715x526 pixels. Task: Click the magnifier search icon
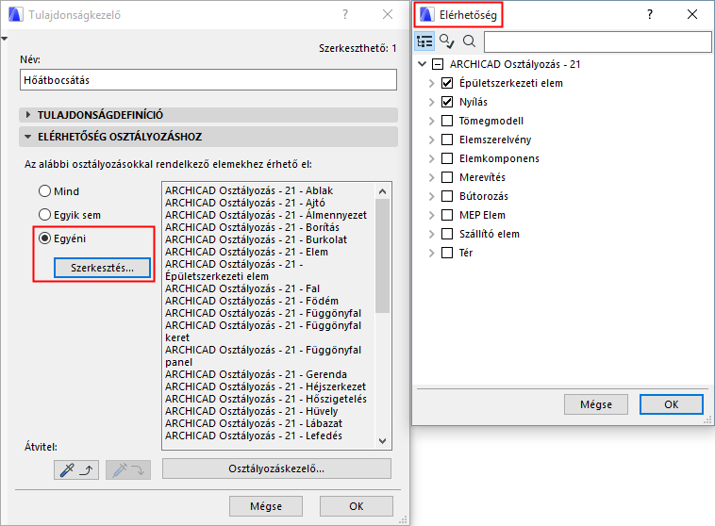[469, 41]
